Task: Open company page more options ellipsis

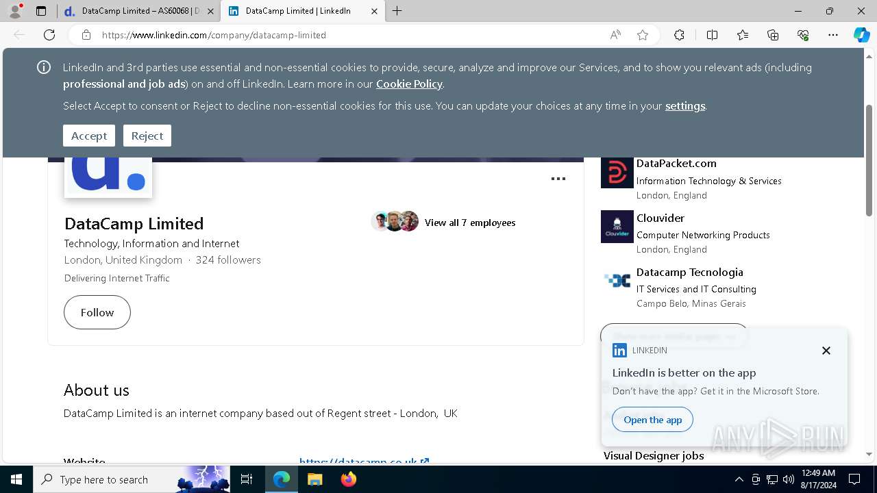Action: [558, 179]
